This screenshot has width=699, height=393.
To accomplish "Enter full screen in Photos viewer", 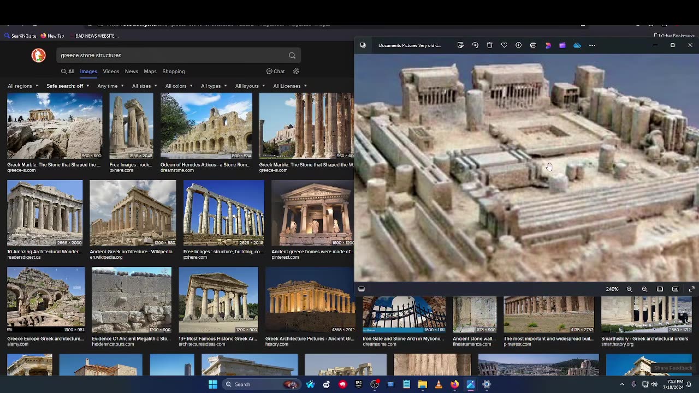I will 691,289.
